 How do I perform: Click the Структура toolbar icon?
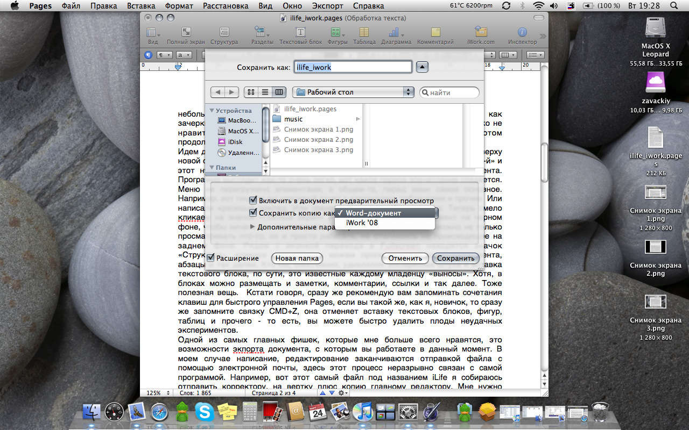pyautogui.click(x=224, y=32)
